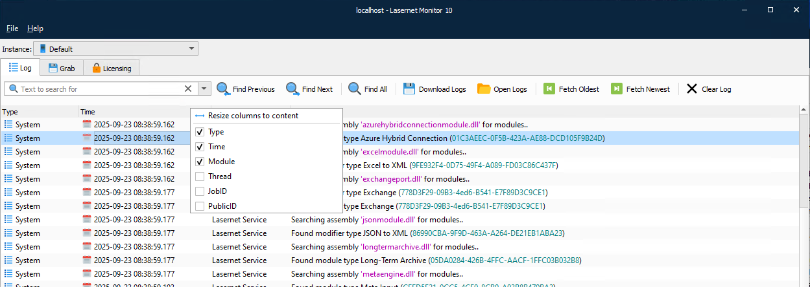810x287 pixels.
Task: Clear the log with X icon
Action: 692,89
